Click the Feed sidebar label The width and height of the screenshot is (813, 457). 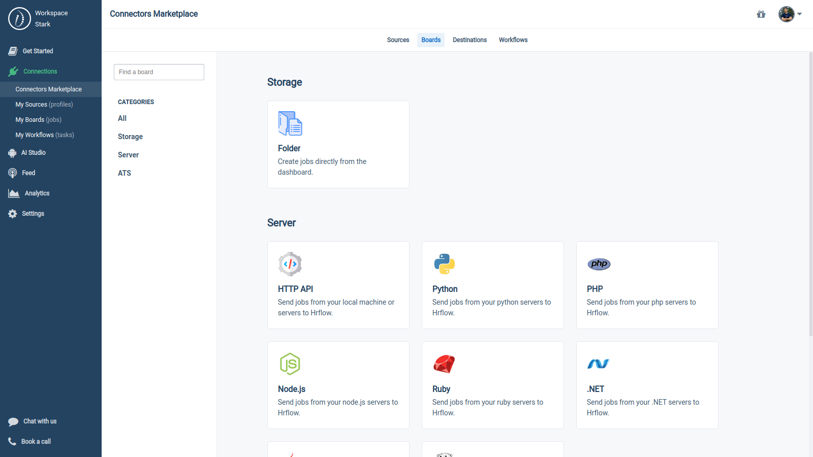click(x=28, y=173)
